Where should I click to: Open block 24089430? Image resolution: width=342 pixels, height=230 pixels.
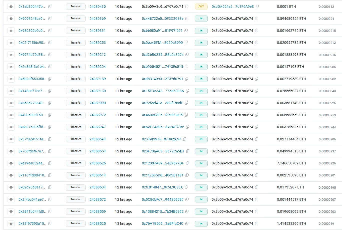(98, 7)
